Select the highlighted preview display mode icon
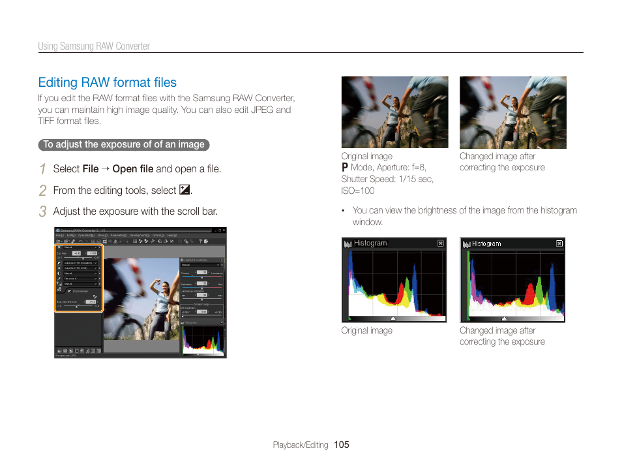 tap(105, 241)
